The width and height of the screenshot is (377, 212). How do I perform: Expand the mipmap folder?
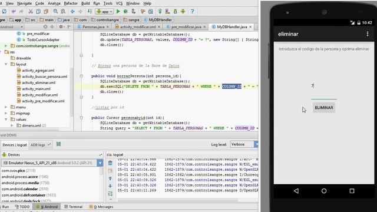[6, 113]
